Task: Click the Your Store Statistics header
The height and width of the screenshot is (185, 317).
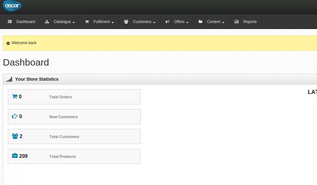Action: (x=37, y=79)
